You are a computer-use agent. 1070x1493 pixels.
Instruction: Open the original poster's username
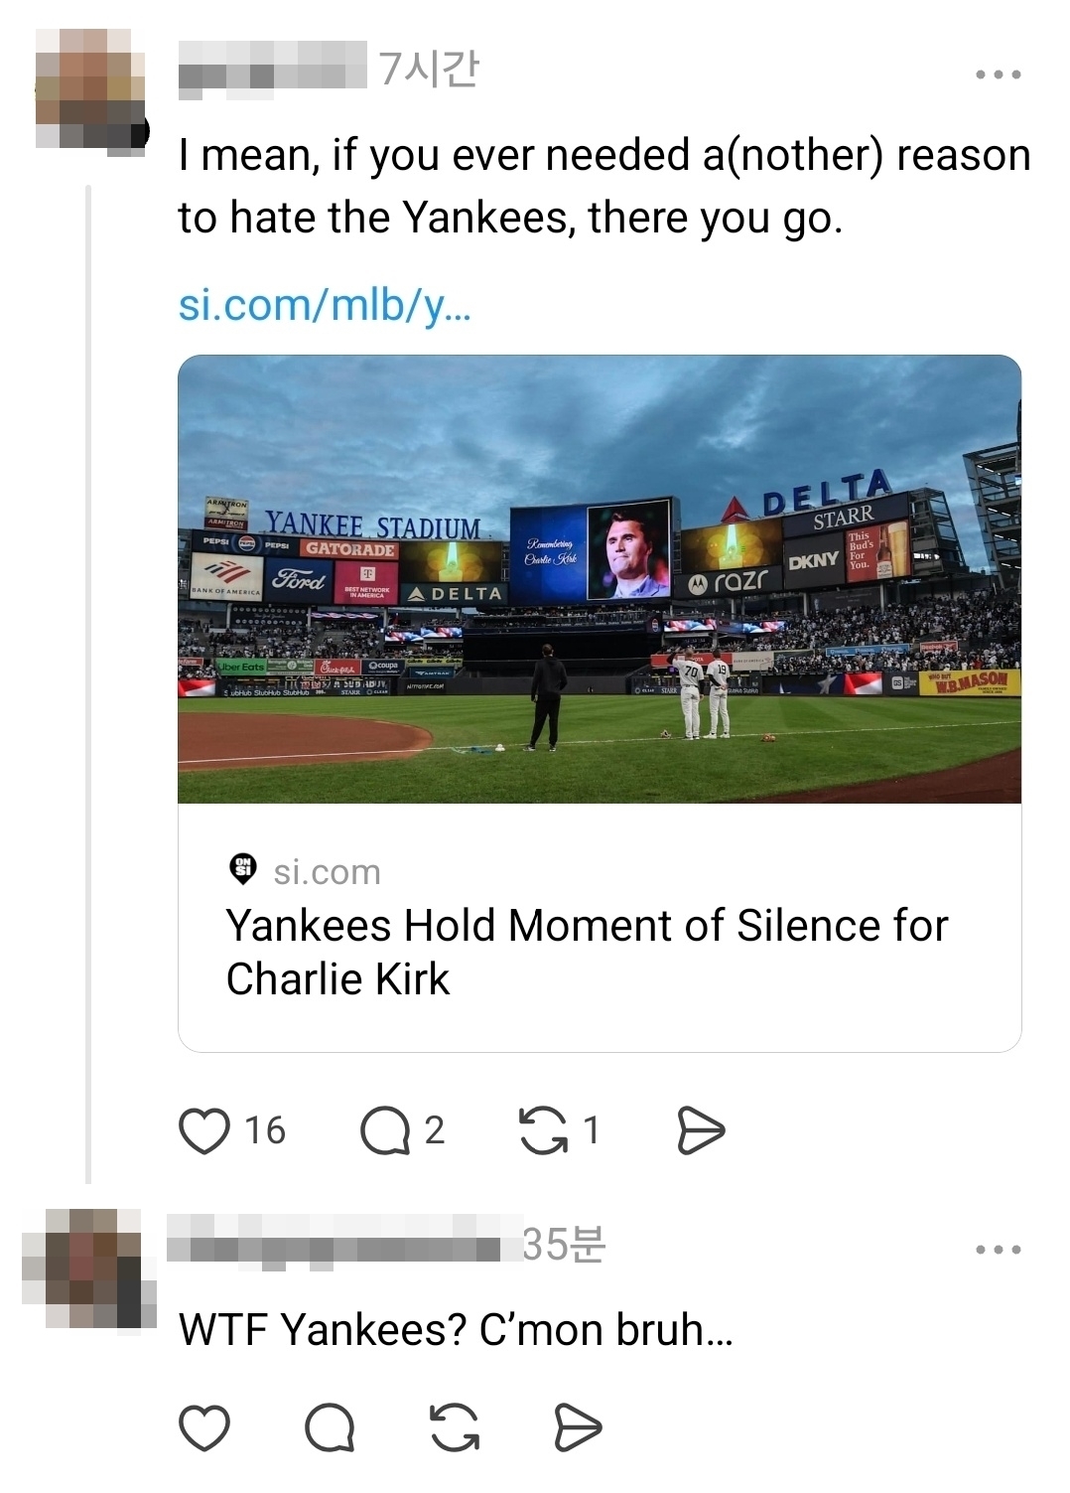(272, 70)
